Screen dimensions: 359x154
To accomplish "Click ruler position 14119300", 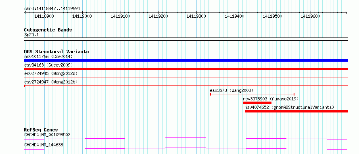I will (x=196, y=16).
